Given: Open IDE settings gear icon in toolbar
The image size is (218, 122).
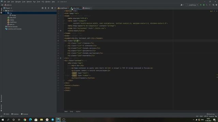Looking at the screenshot, I should tap(217, 5).
